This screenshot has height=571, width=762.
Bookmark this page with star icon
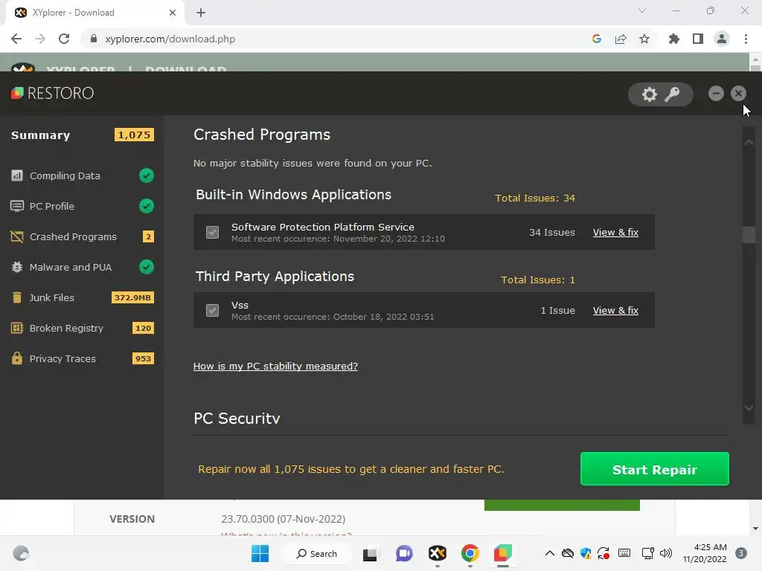(644, 39)
